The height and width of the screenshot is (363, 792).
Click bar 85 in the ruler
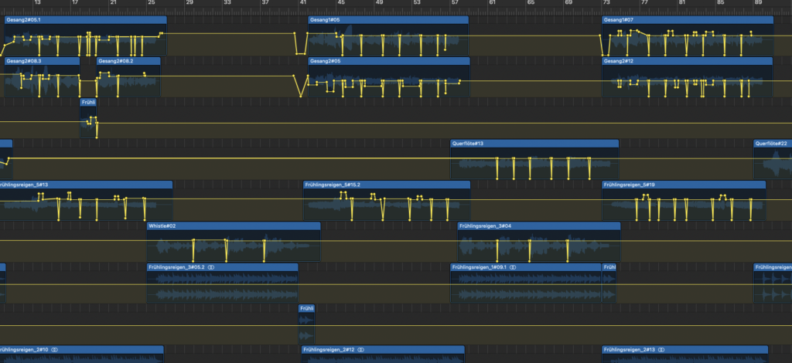click(721, 2)
